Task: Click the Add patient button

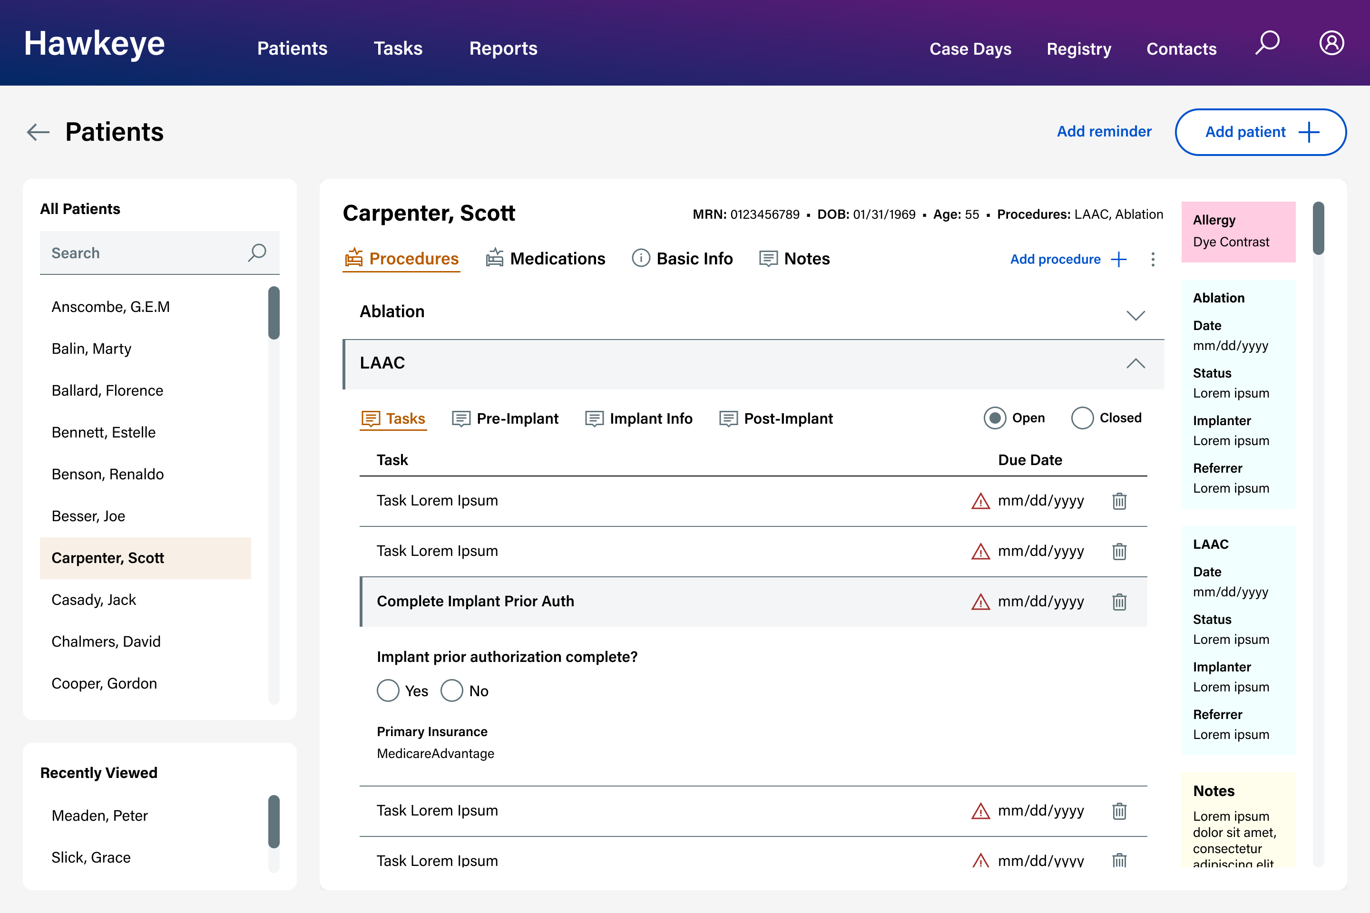Action: (x=1260, y=132)
